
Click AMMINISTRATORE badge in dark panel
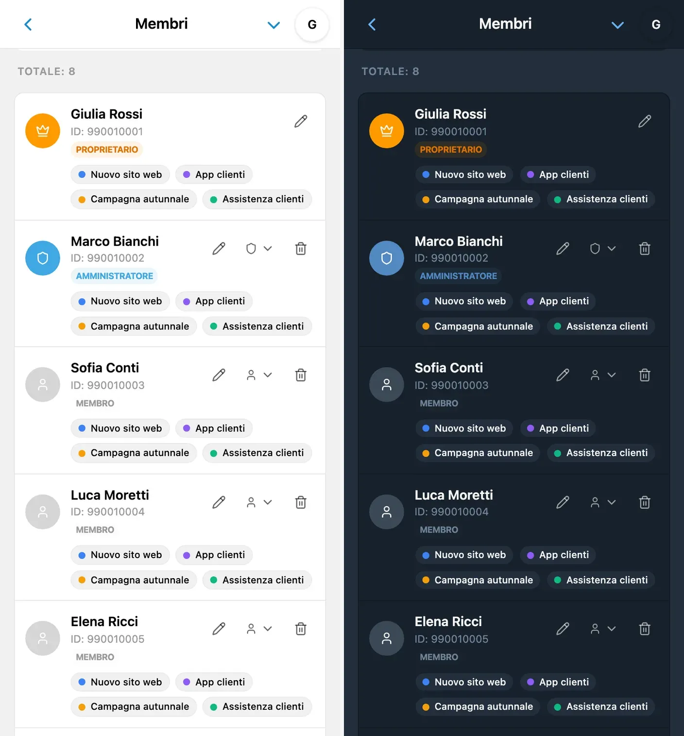(458, 276)
